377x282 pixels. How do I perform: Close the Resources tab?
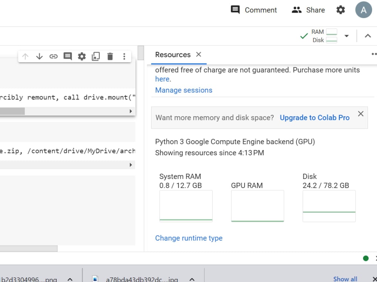[x=199, y=55]
